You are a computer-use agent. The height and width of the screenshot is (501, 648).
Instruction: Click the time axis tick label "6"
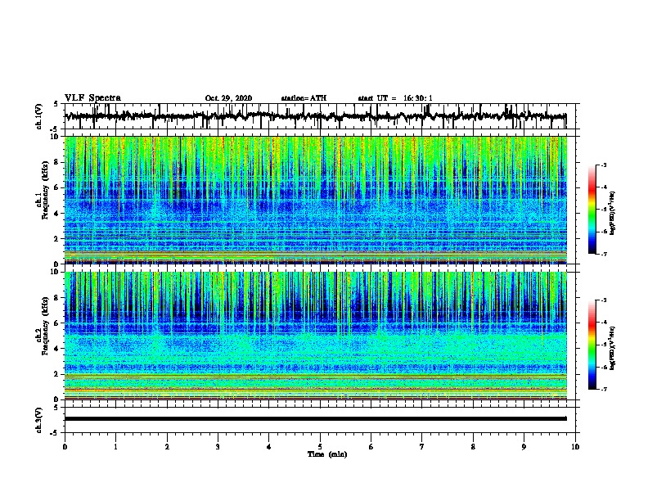(371, 447)
